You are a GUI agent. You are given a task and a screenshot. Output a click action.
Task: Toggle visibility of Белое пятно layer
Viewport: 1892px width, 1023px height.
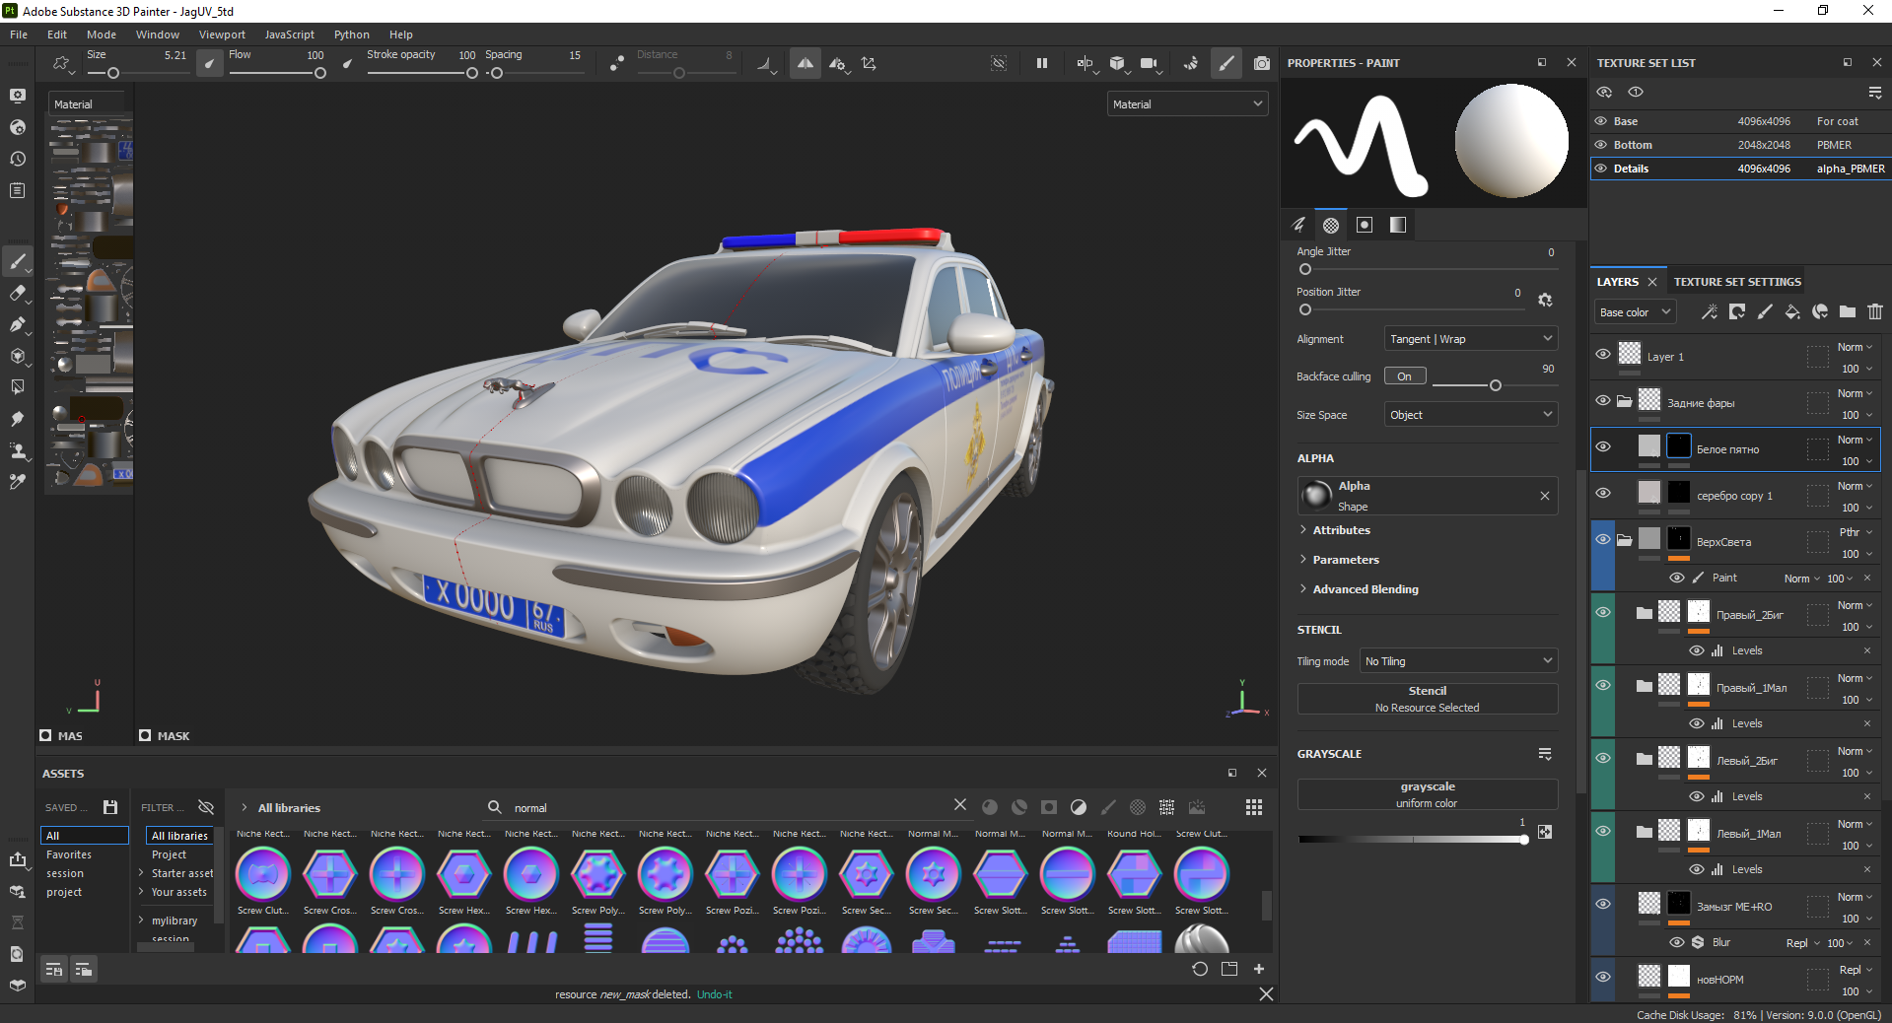1603,446
